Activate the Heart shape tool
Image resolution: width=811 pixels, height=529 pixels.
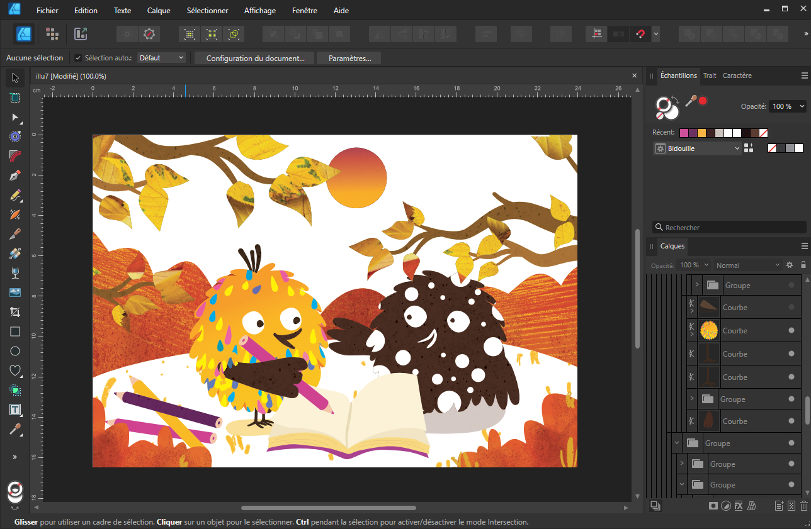click(15, 370)
